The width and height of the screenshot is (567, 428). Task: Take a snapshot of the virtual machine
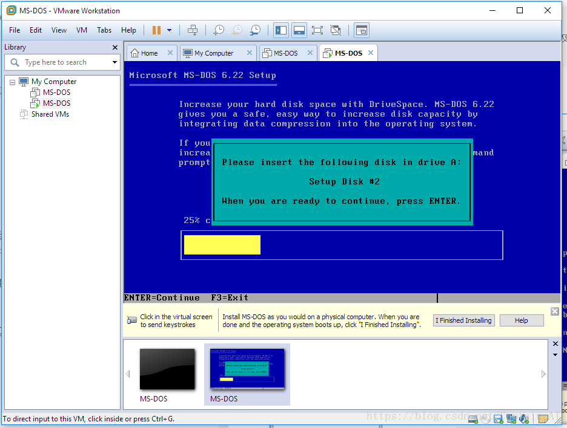219,30
